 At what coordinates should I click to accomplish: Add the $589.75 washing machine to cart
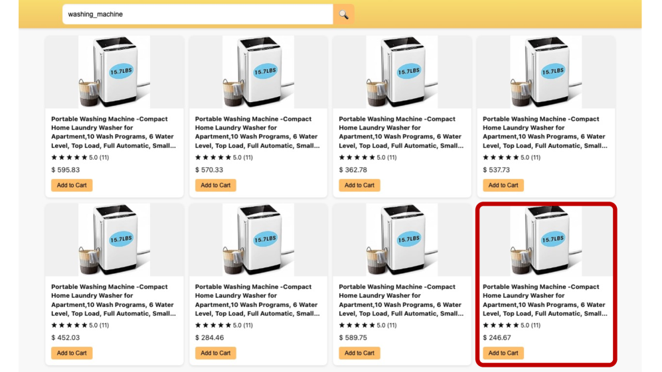coord(359,353)
